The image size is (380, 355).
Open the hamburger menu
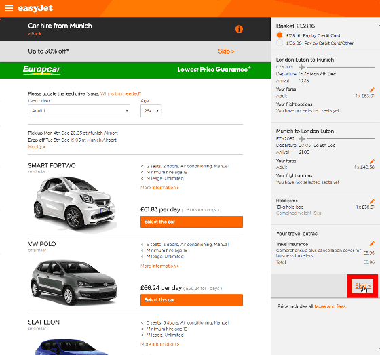[x=9, y=8]
